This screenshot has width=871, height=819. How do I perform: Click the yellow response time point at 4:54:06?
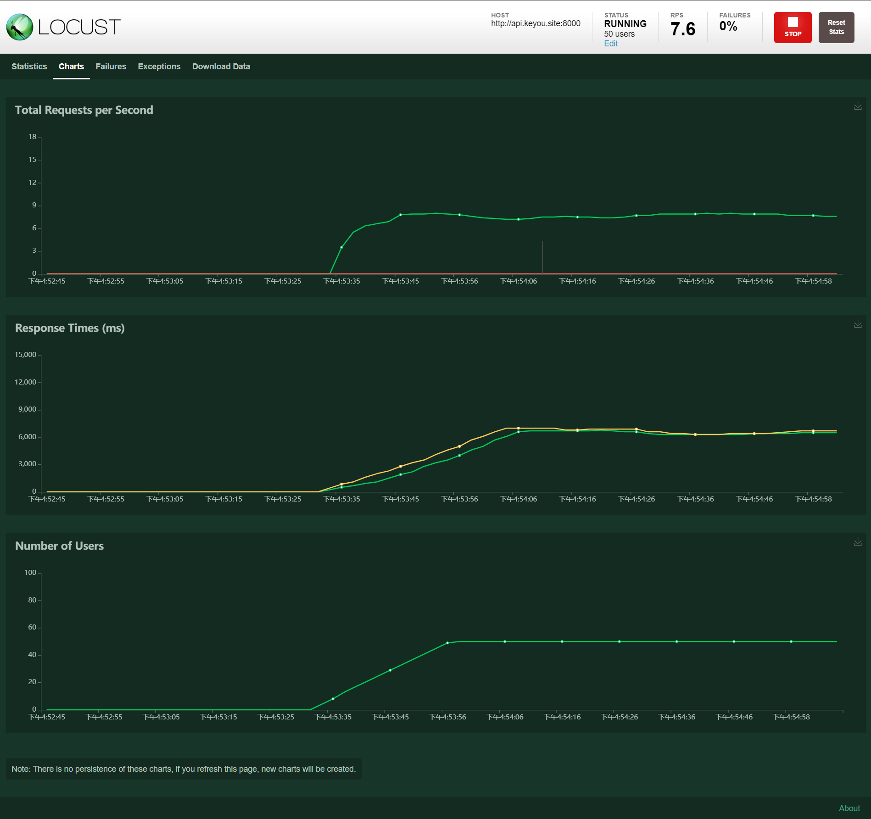(x=519, y=428)
